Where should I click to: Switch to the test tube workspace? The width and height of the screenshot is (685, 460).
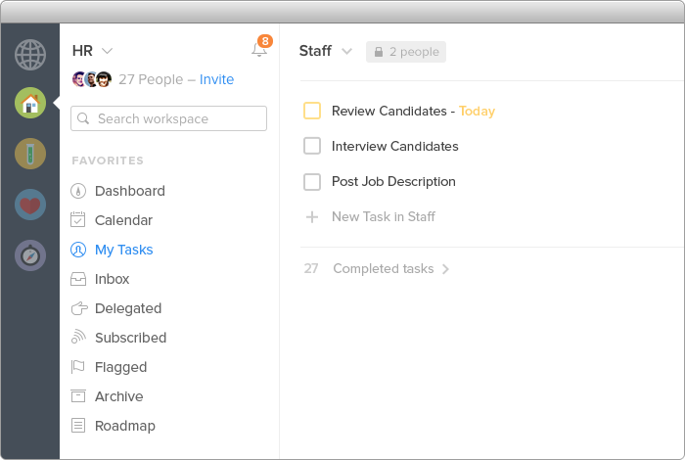point(30,154)
